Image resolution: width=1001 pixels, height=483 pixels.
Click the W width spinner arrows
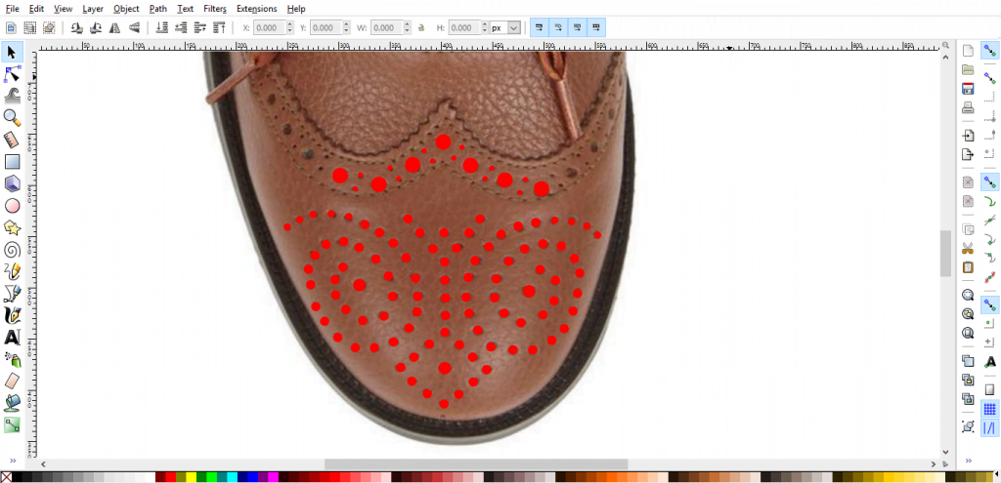[x=406, y=28]
